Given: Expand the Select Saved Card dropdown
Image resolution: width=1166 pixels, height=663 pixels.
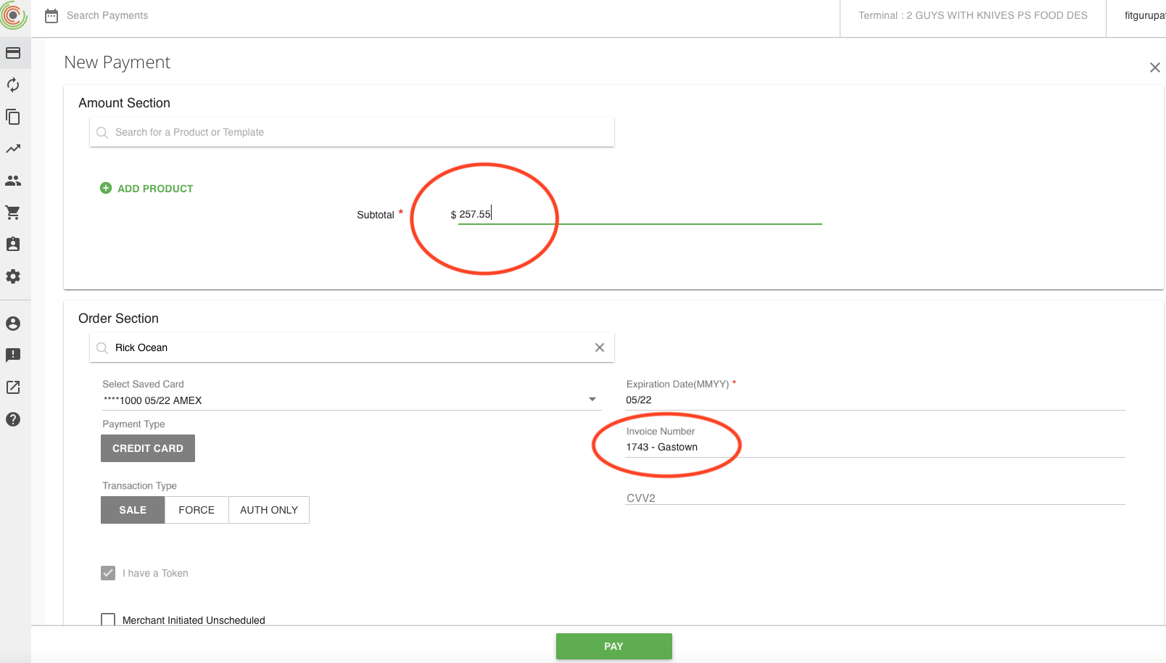Looking at the screenshot, I should click(x=592, y=400).
